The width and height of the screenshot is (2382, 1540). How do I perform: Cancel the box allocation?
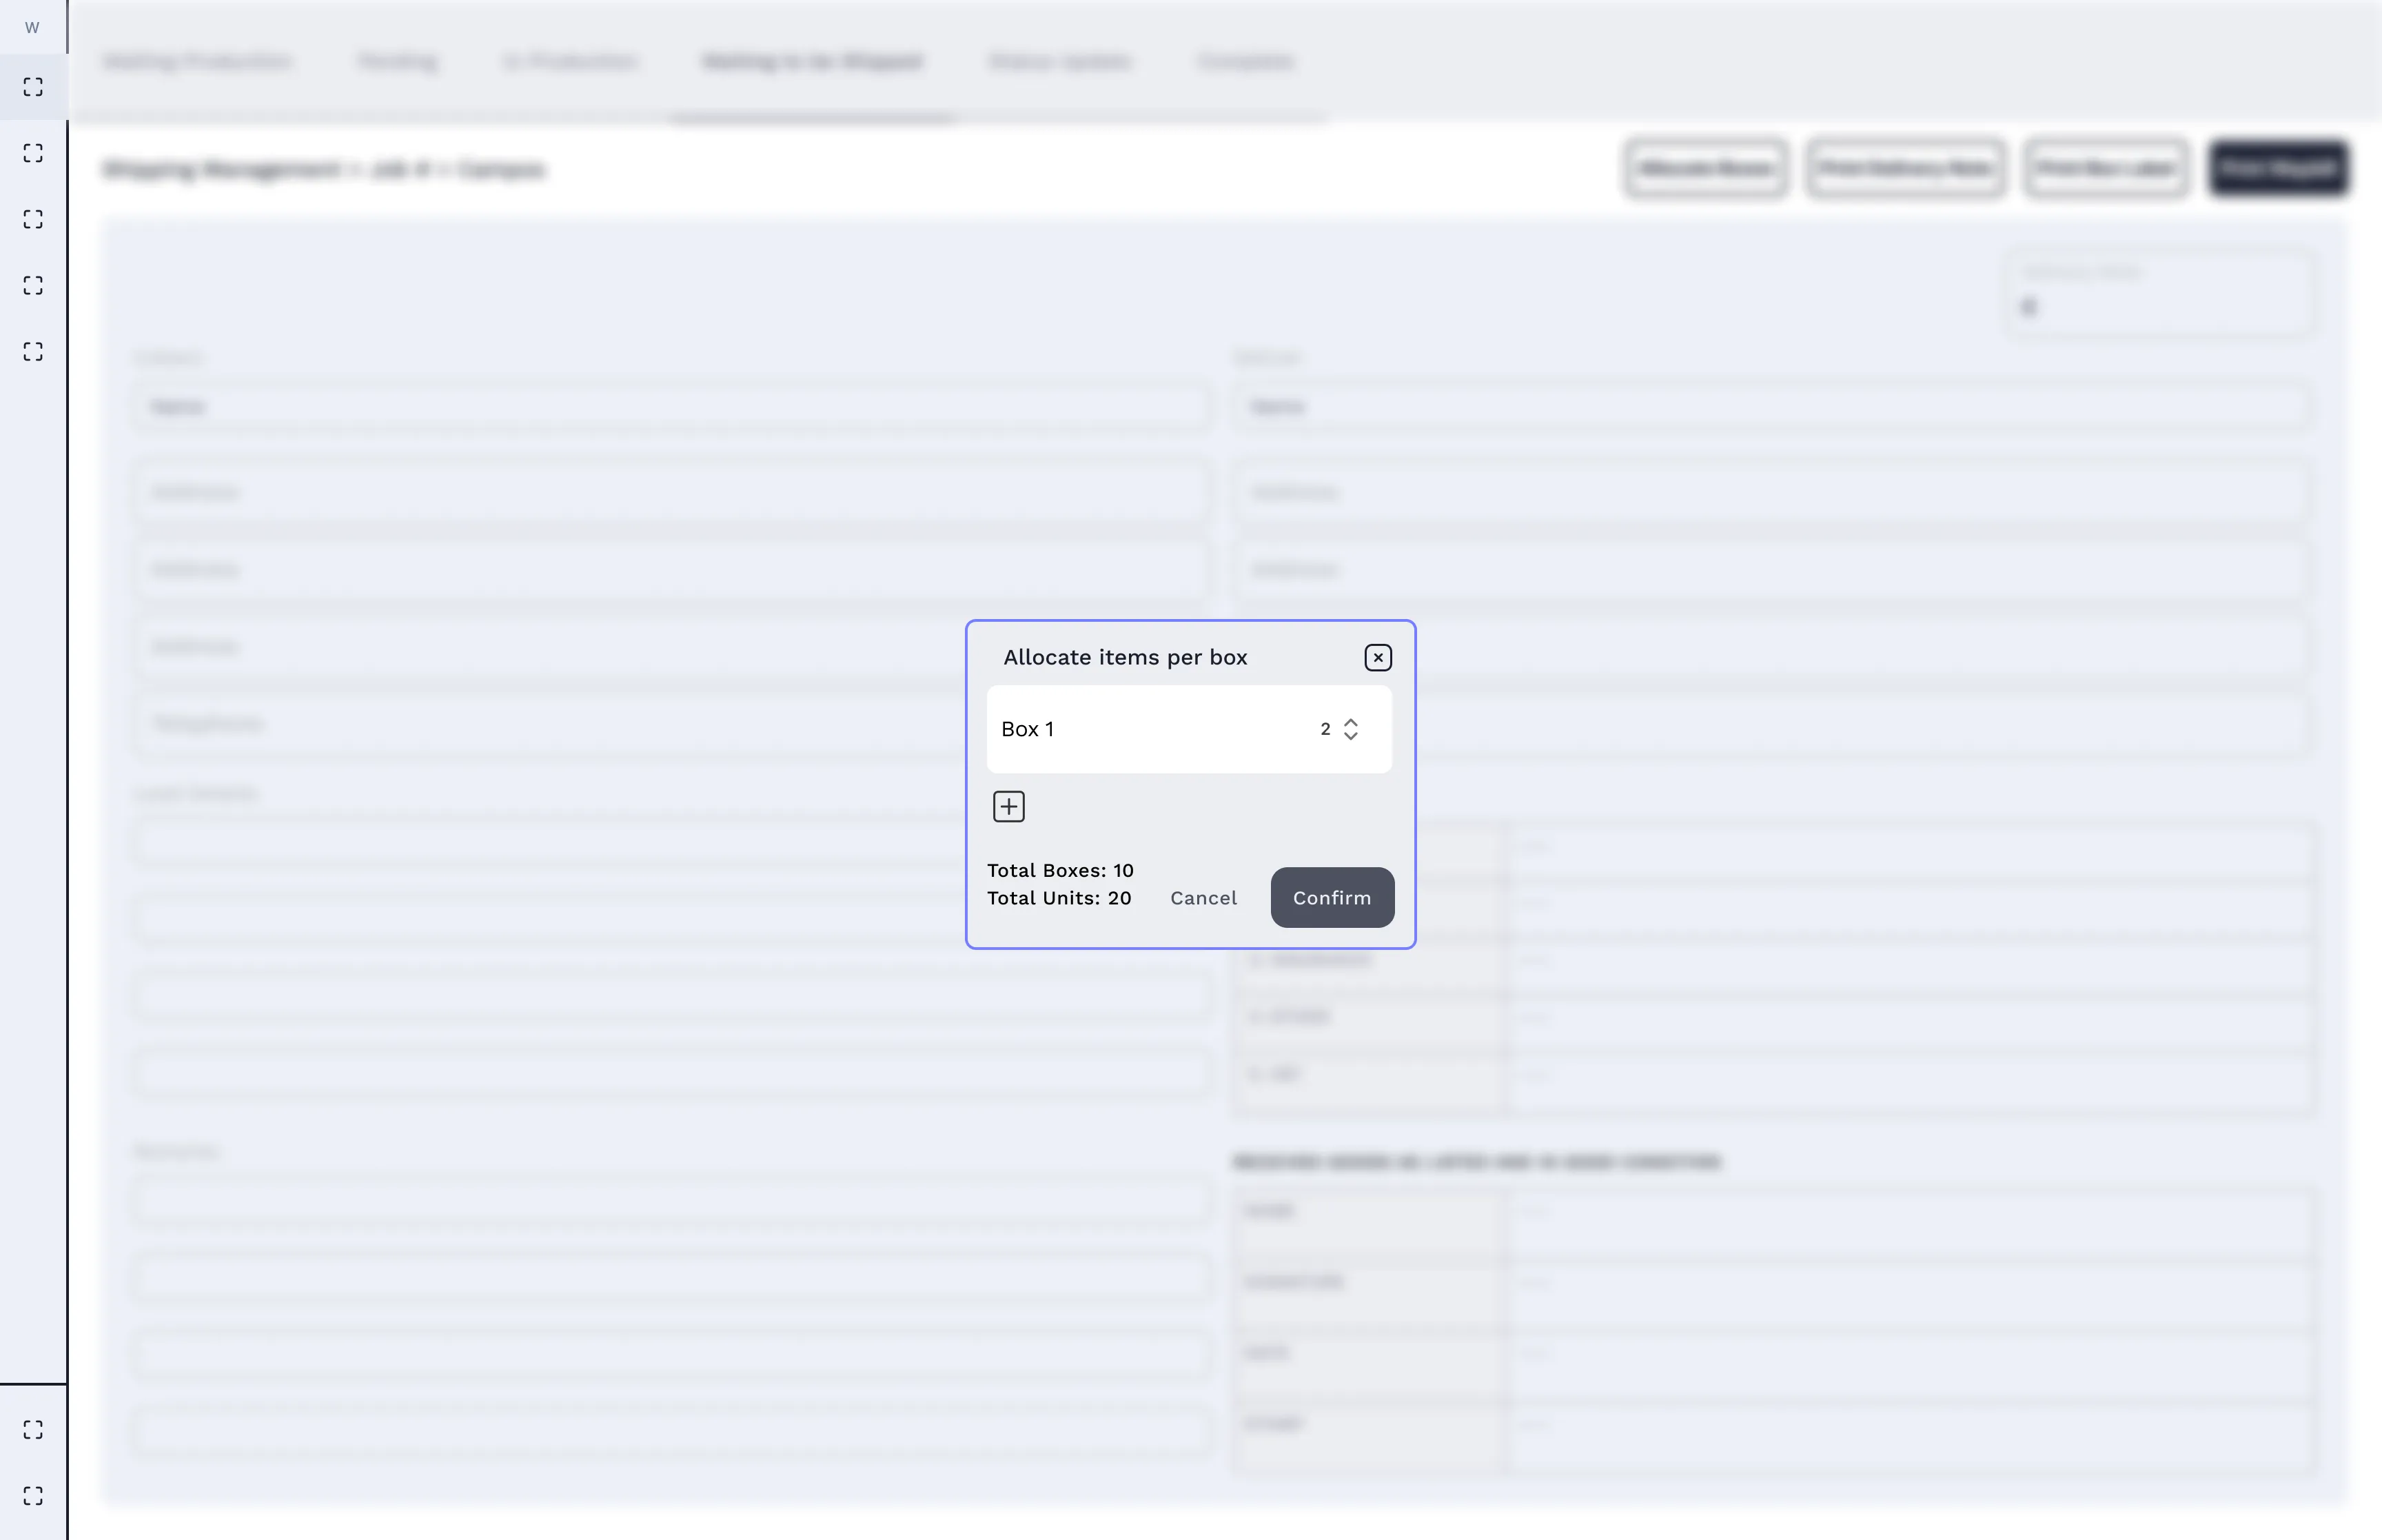point(1203,897)
